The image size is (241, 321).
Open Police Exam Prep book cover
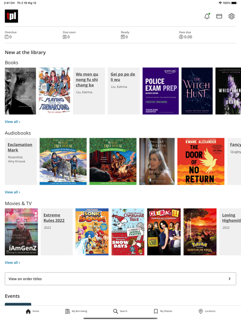click(161, 91)
